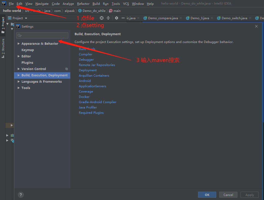Open the Tools menu in menu bar
Screen dimensions: 264x200
116,4
